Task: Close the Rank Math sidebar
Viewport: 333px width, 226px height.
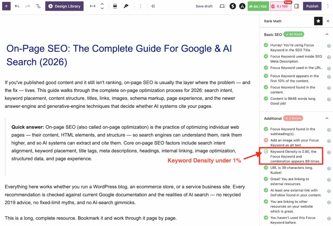Action: pyautogui.click(x=328, y=21)
